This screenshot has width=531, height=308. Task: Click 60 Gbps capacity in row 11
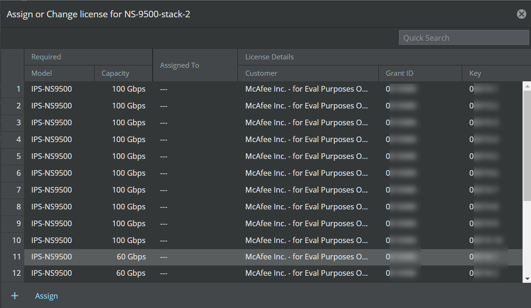[x=131, y=257]
